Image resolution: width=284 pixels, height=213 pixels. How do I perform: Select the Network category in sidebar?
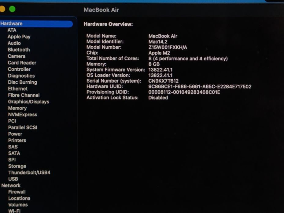(11, 185)
